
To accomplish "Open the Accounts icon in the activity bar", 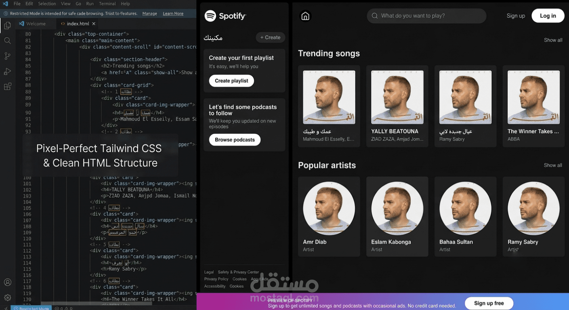I will pyautogui.click(x=7, y=283).
